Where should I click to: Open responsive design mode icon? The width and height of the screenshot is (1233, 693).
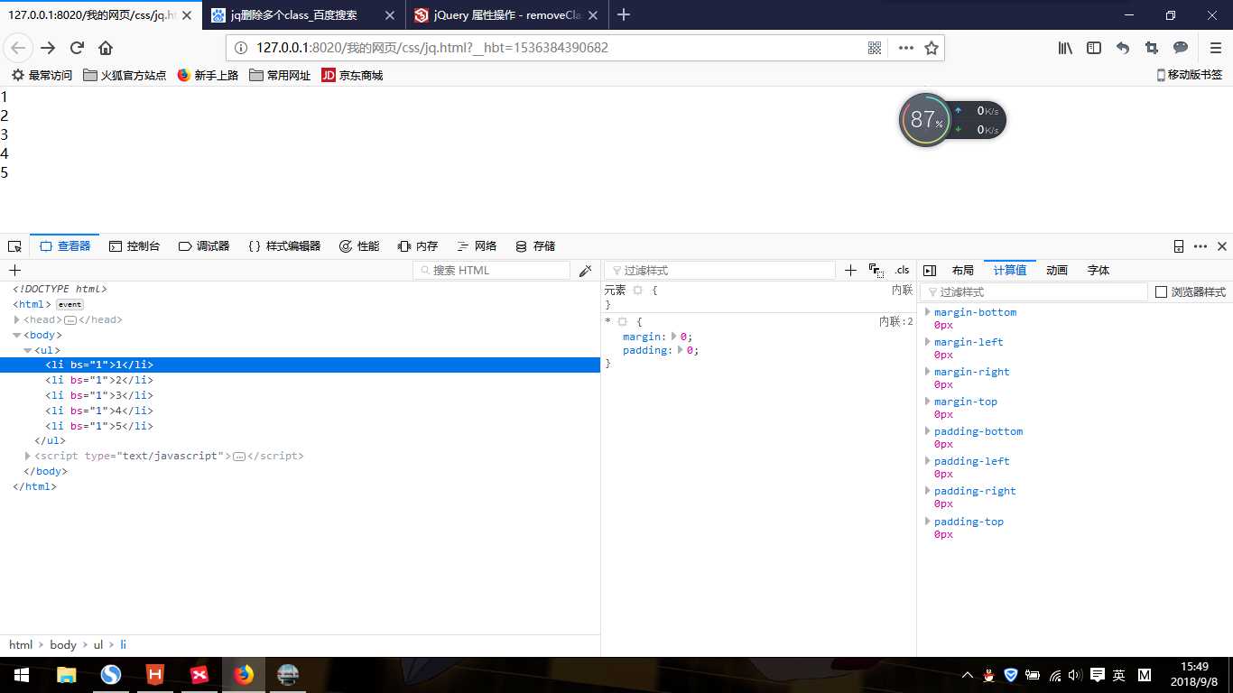click(1179, 246)
